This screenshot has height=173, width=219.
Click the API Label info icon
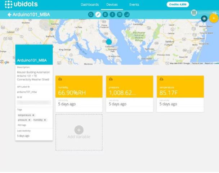click(28, 87)
